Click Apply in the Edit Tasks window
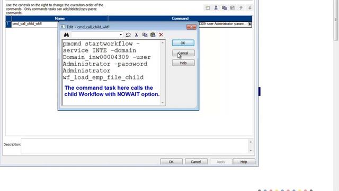The image size is (339, 191). 221,162
